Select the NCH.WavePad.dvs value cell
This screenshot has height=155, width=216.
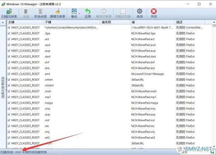click(143, 68)
